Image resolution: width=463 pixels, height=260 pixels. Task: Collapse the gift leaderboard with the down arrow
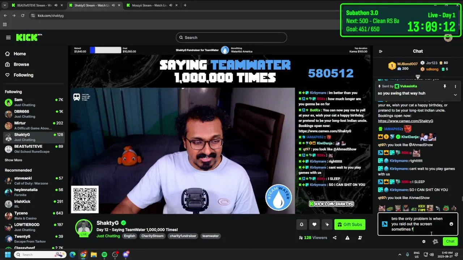point(418,77)
